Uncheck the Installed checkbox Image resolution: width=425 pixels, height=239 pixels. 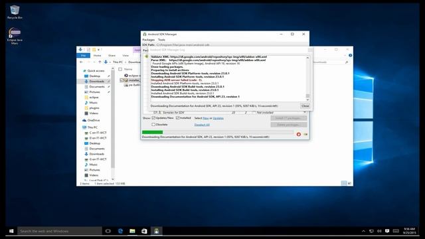[177, 118]
